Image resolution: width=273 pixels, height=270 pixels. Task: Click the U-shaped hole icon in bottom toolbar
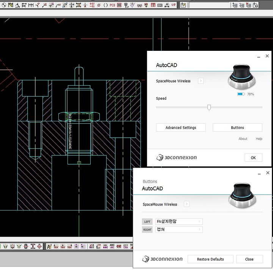click(x=13, y=246)
